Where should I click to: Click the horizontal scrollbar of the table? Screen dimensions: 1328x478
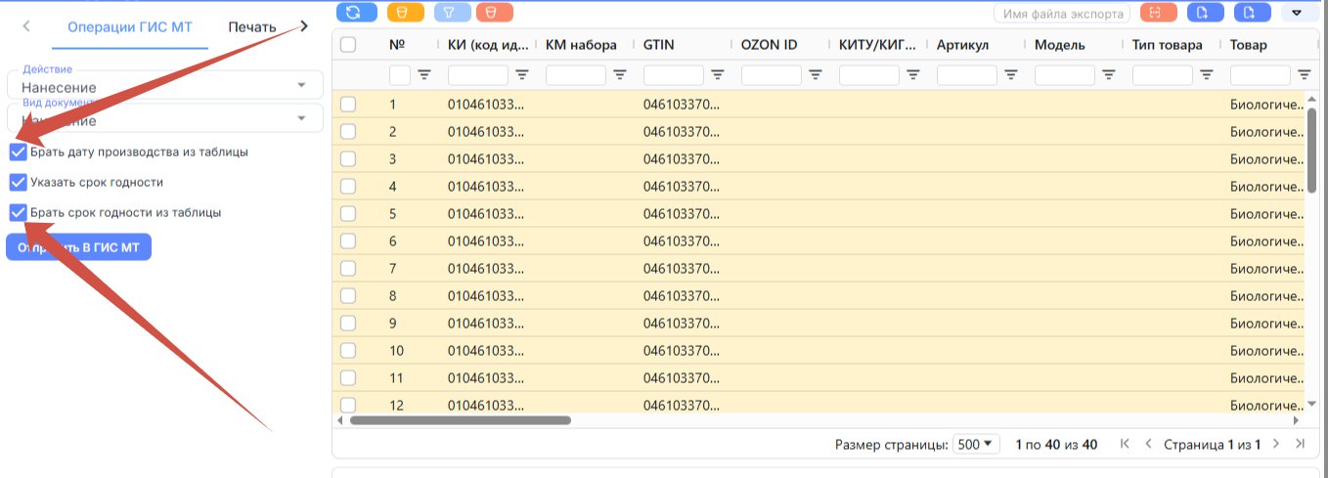(460, 420)
